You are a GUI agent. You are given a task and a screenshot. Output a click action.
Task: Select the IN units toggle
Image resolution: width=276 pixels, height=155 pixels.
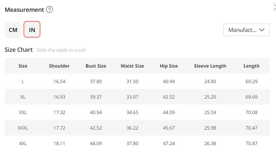coord(32,30)
